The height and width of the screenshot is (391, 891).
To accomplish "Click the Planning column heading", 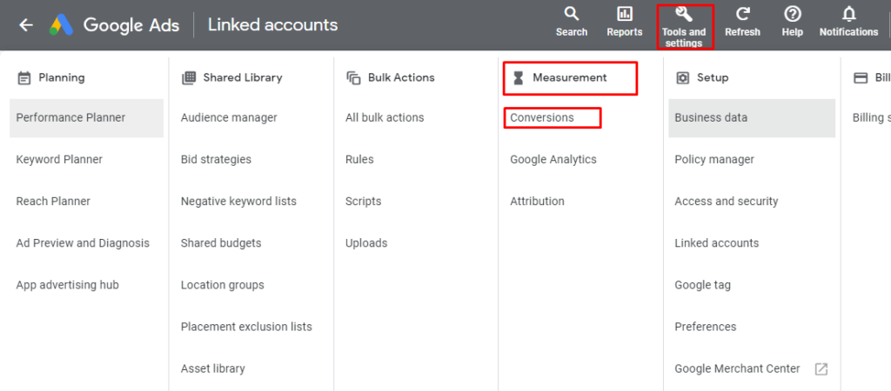I will (x=62, y=77).
